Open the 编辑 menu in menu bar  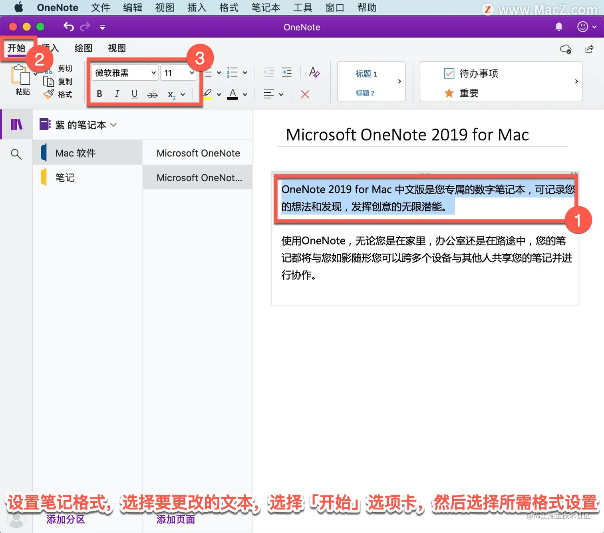(x=133, y=8)
